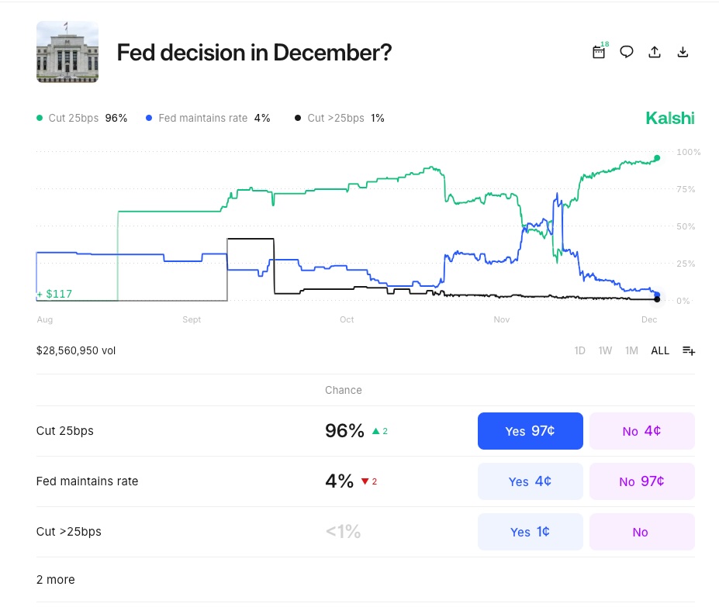Select the 1W time range
The height and width of the screenshot is (607, 719).
coord(605,350)
